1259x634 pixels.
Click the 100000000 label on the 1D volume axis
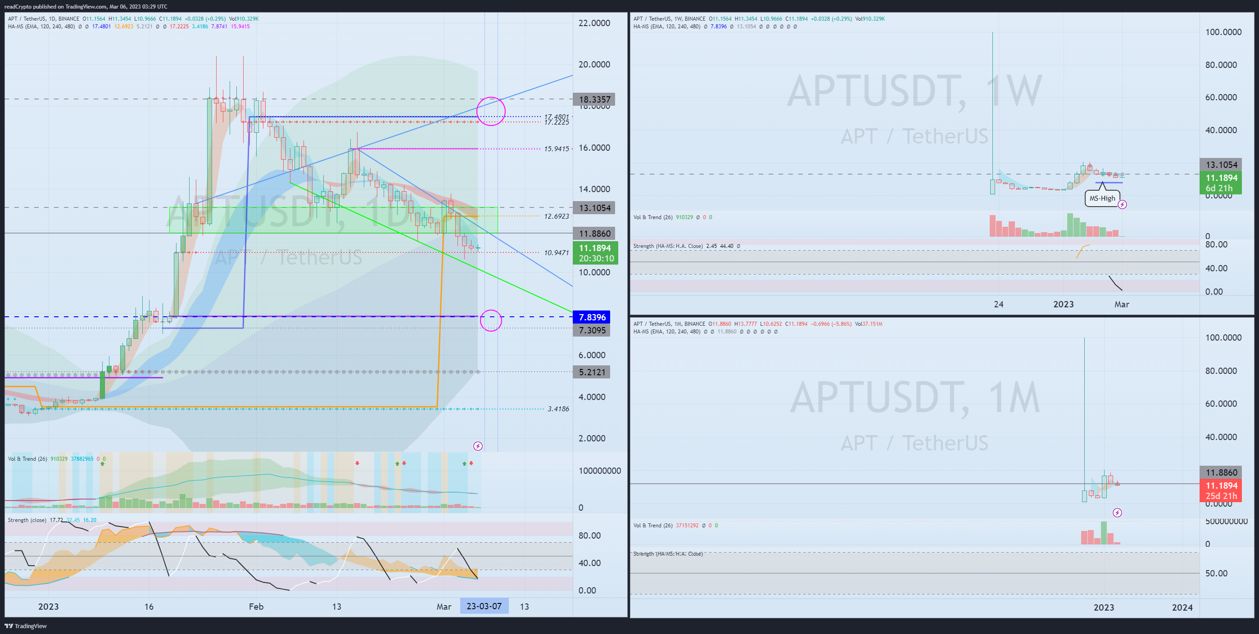click(x=600, y=471)
